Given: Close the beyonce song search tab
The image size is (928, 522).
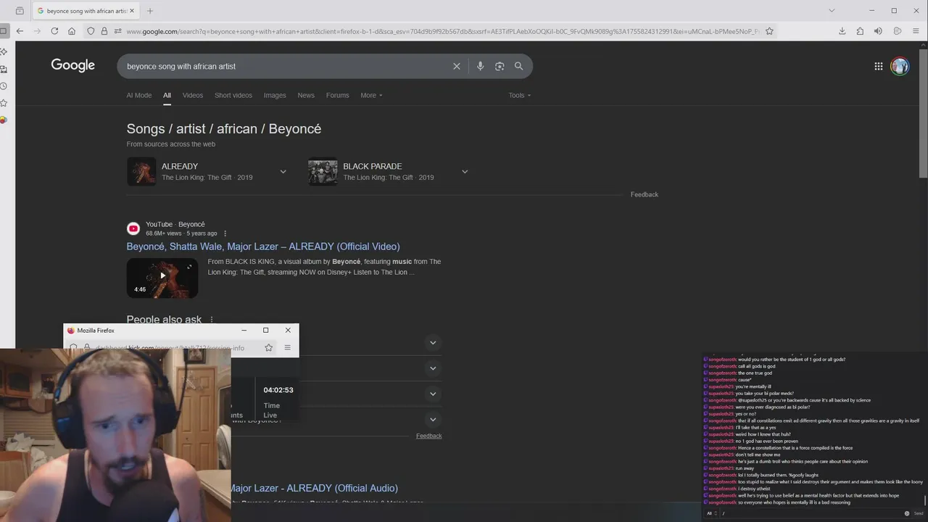Looking at the screenshot, I should coord(132,11).
